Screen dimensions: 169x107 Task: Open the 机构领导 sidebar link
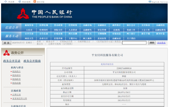click(x=16, y=75)
